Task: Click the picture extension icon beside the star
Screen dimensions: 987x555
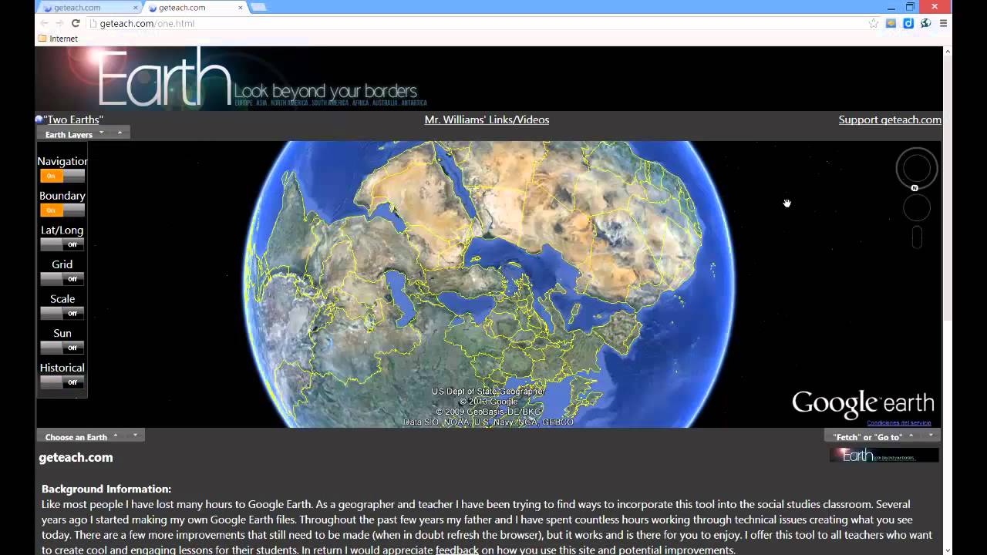Action: (x=891, y=23)
